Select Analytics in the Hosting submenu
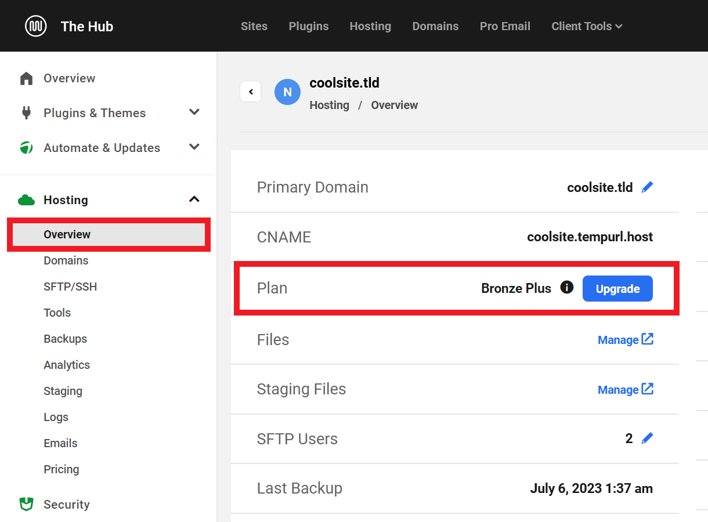The width and height of the screenshot is (708, 522). coord(67,365)
